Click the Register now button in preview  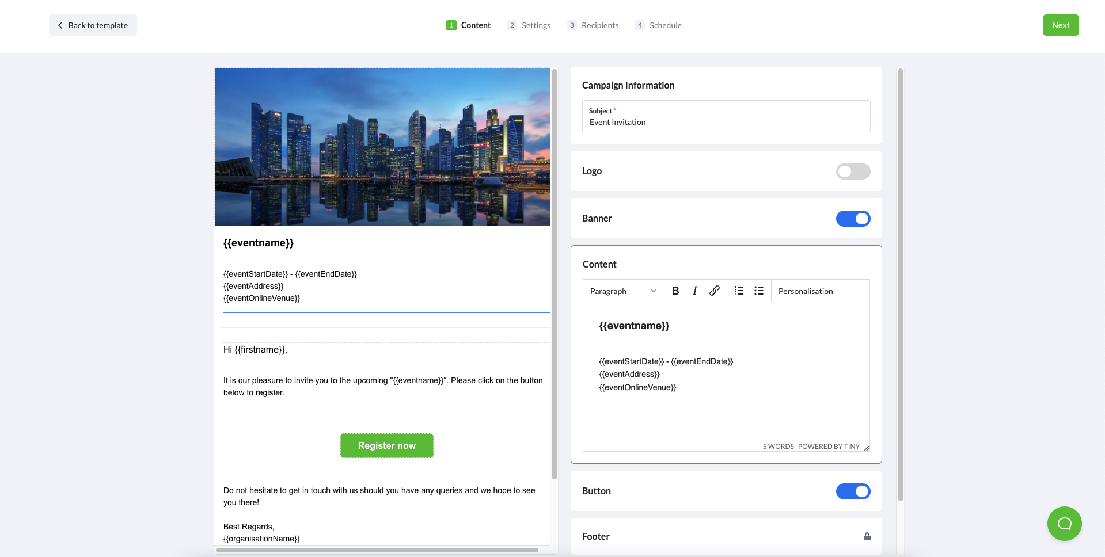tap(386, 445)
